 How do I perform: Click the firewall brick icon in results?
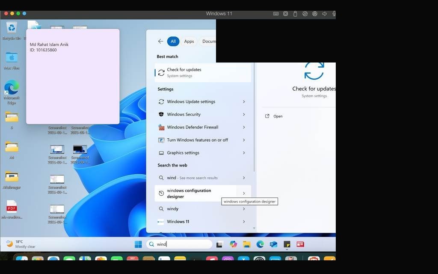tap(161, 127)
